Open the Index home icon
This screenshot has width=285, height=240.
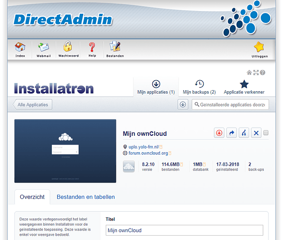click(20, 47)
